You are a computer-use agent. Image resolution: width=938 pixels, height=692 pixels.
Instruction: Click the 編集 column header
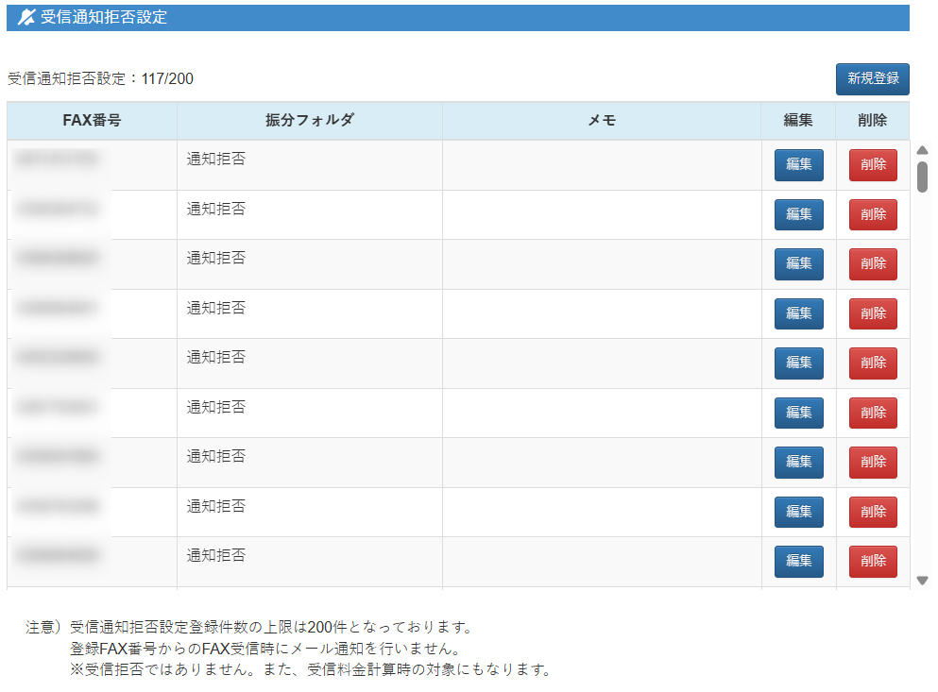[798, 120]
